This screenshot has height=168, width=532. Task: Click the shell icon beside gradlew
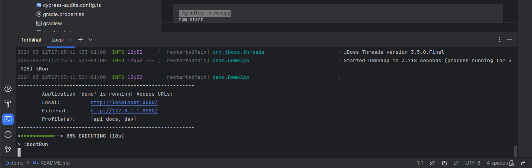click(x=38, y=23)
